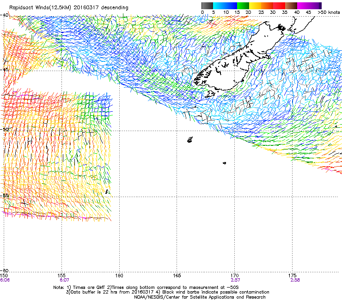The image size is (342, 300).
Task: Click the gray 0–5 knots legend segment
Action: point(207,6)
